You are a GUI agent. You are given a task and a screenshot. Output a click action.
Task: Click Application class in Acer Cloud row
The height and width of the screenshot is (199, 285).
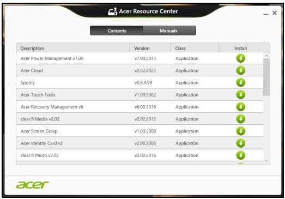[187, 71]
